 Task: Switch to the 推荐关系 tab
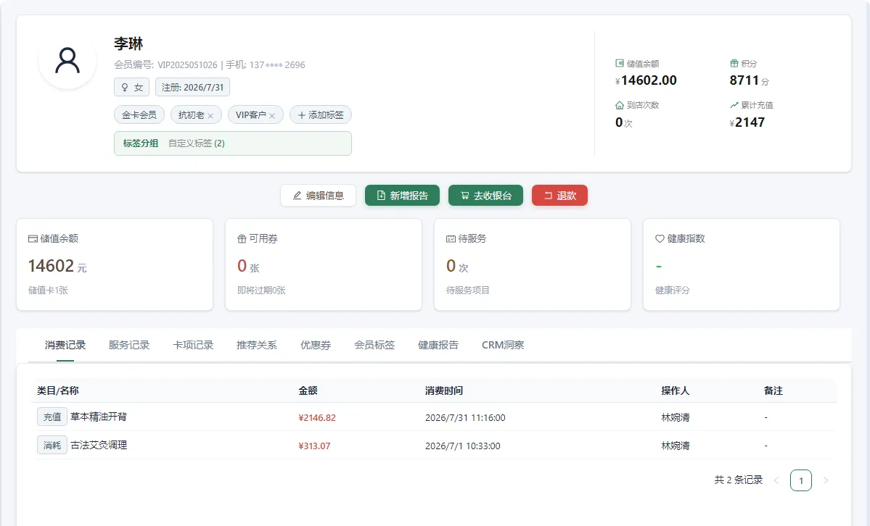(x=257, y=346)
